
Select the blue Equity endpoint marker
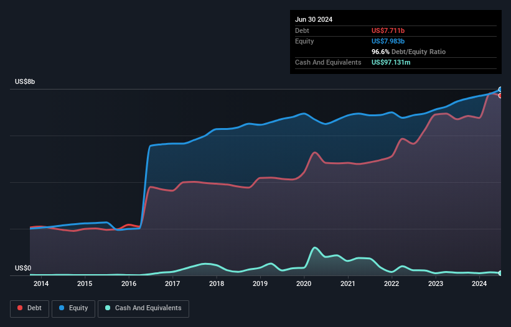pyautogui.click(x=500, y=90)
